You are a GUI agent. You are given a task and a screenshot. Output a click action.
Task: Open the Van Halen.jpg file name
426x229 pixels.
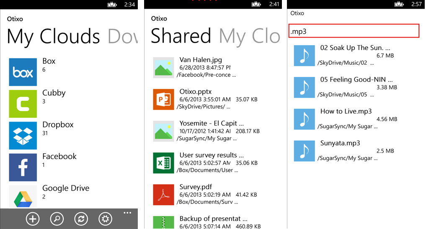[x=201, y=60]
